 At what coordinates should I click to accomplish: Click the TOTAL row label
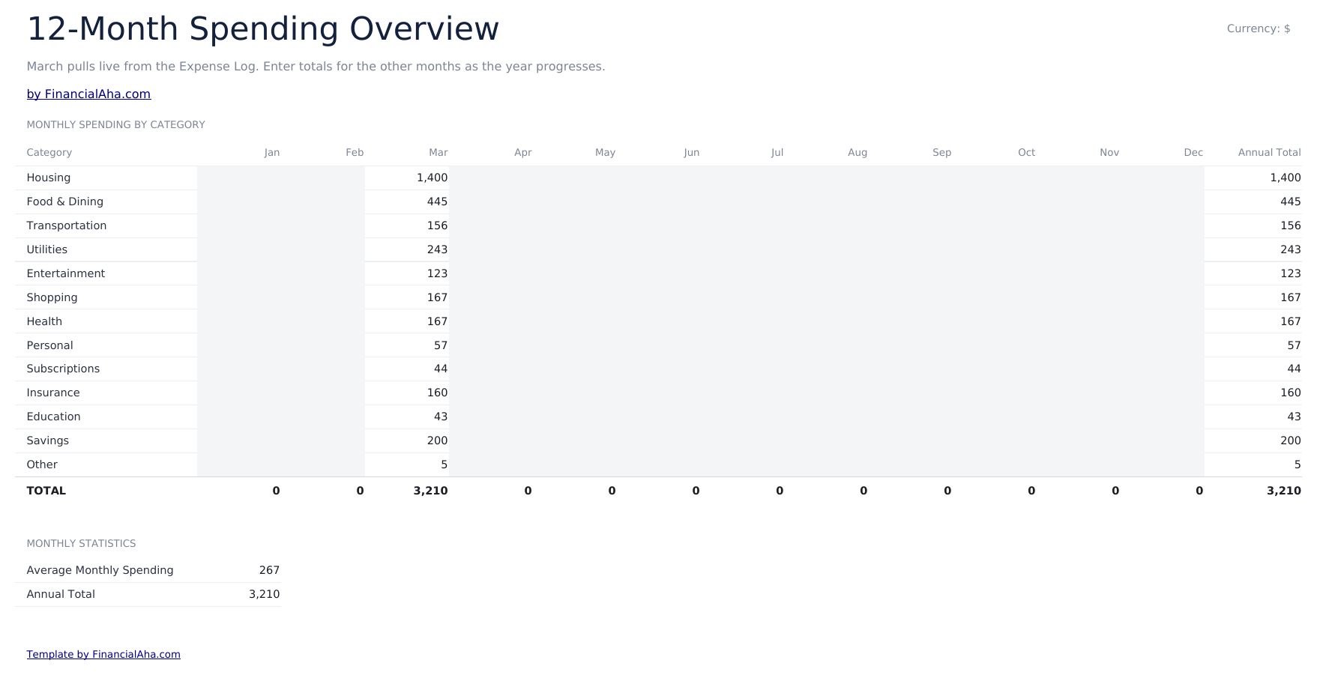(x=46, y=491)
